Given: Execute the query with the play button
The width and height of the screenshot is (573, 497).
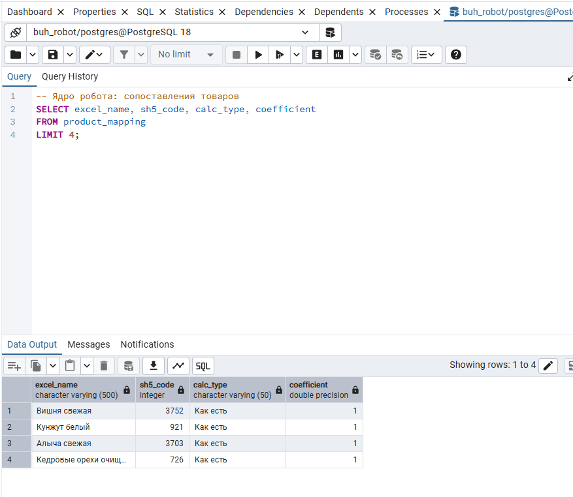Looking at the screenshot, I should click(x=258, y=55).
